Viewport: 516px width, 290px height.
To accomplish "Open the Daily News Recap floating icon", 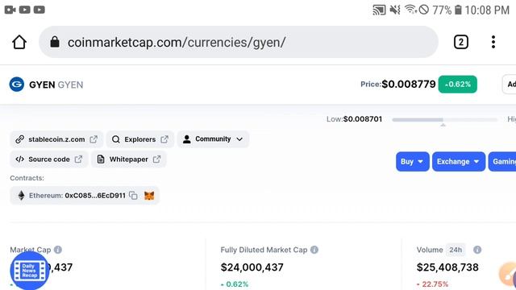I will coord(30,271).
